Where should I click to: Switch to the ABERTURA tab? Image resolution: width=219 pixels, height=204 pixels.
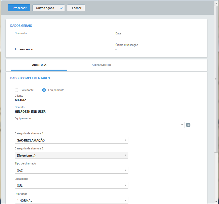pyautogui.click(x=39, y=65)
